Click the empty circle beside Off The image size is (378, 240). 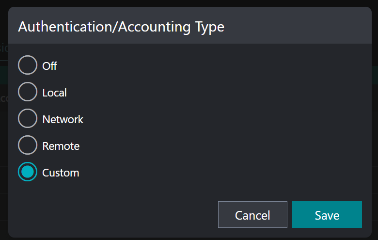point(28,65)
